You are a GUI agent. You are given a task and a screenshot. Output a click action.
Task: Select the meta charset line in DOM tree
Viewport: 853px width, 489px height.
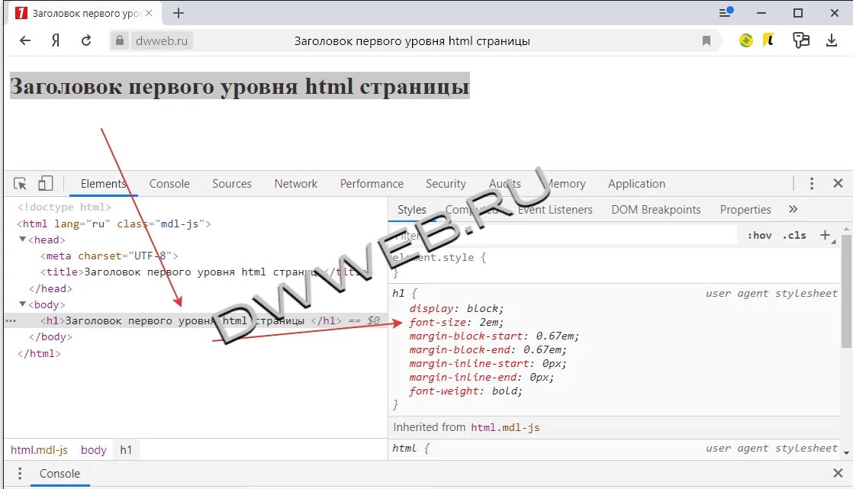[109, 256]
